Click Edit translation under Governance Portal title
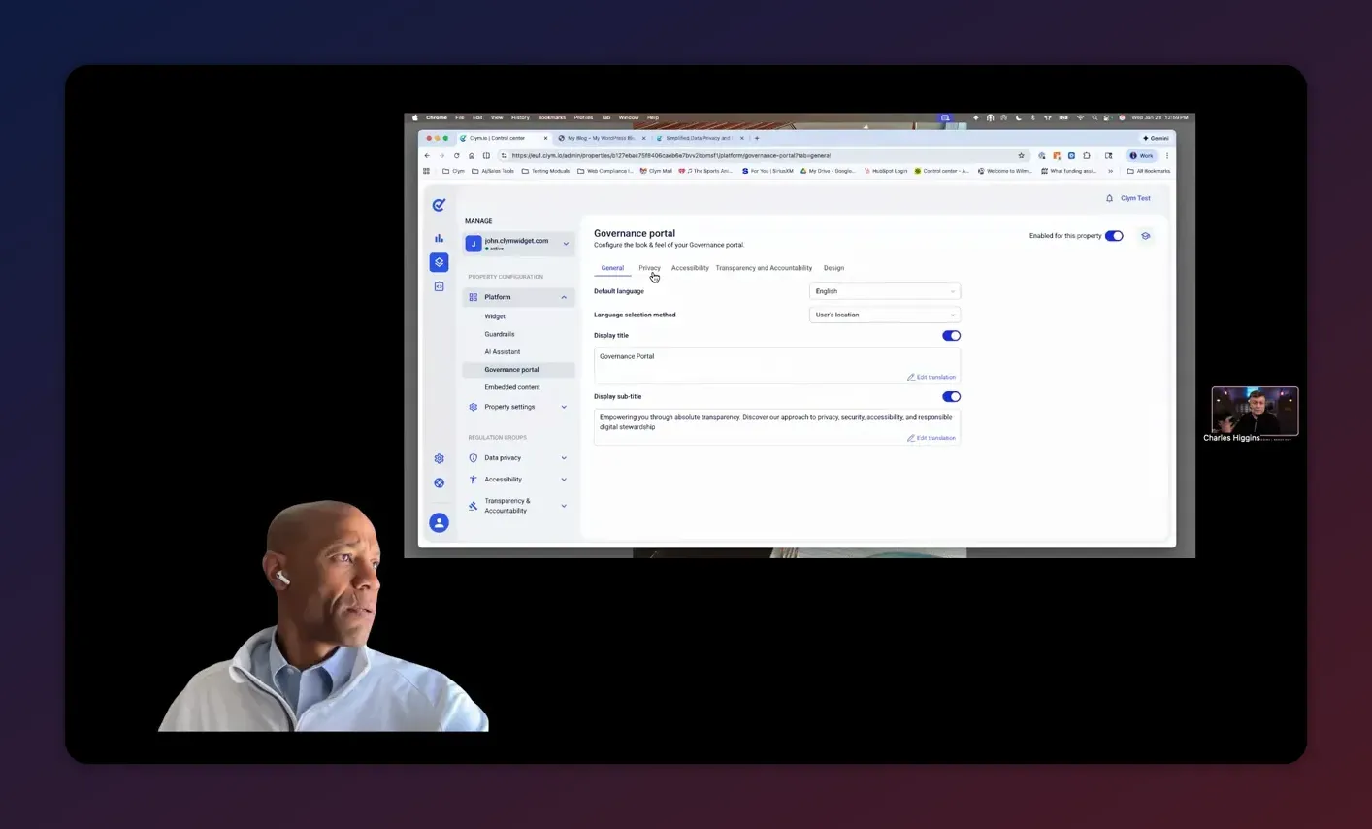 click(x=931, y=377)
